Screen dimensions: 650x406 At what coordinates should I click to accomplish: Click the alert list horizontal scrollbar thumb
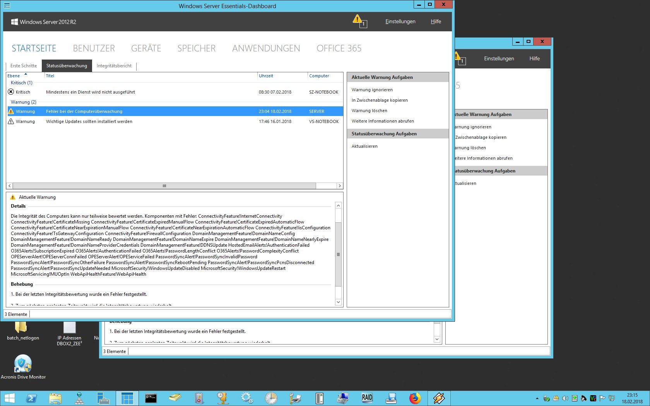164,186
